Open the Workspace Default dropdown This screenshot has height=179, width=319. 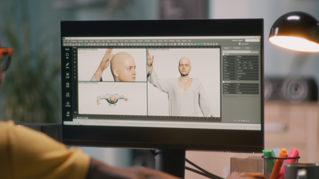(237, 40)
